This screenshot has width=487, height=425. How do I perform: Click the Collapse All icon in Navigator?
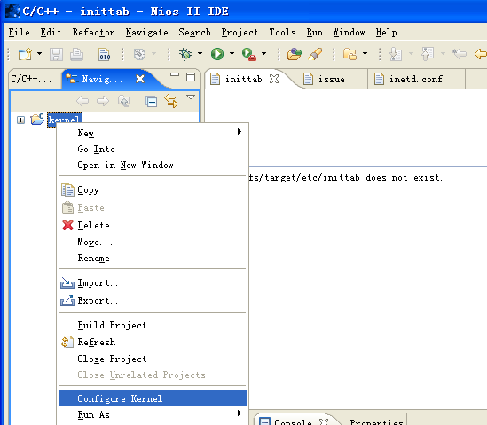pyautogui.click(x=152, y=101)
